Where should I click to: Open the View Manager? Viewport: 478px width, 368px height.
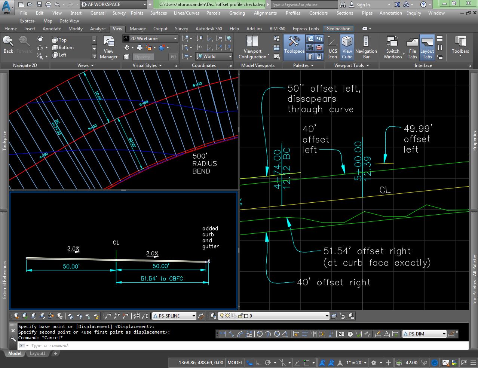coord(108,47)
